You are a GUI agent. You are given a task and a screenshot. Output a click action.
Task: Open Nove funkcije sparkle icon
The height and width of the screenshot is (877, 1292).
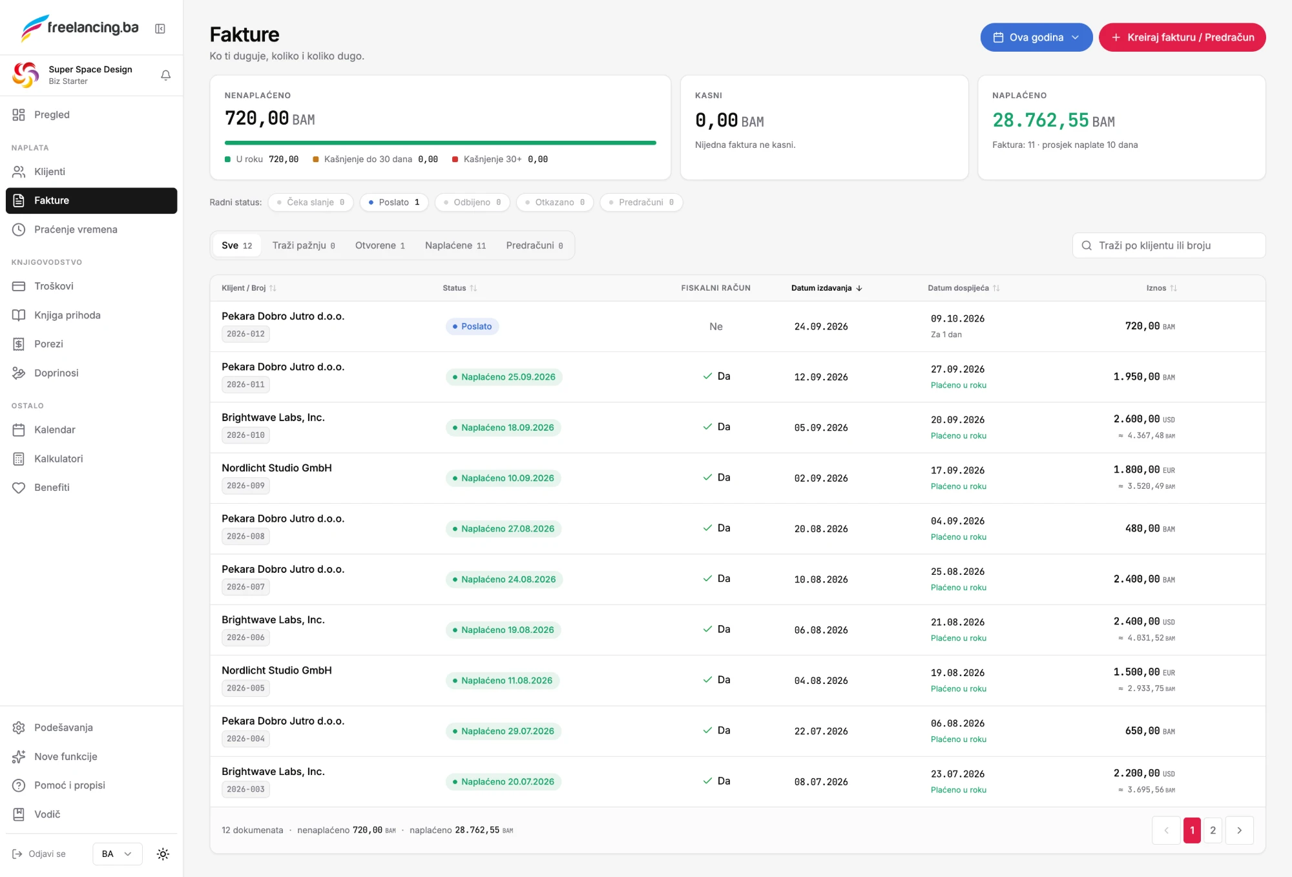pos(19,756)
